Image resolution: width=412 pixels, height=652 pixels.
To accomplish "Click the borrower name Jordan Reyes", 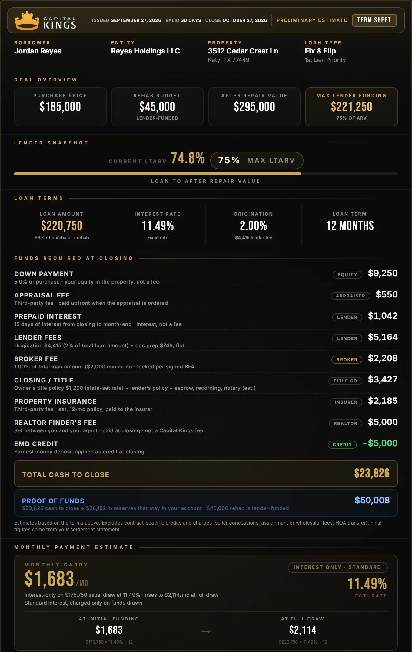I will (x=38, y=51).
